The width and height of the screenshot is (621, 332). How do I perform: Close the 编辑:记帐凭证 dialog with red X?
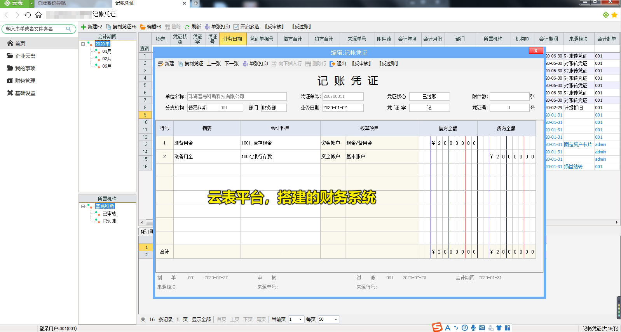pyautogui.click(x=536, y=51)
